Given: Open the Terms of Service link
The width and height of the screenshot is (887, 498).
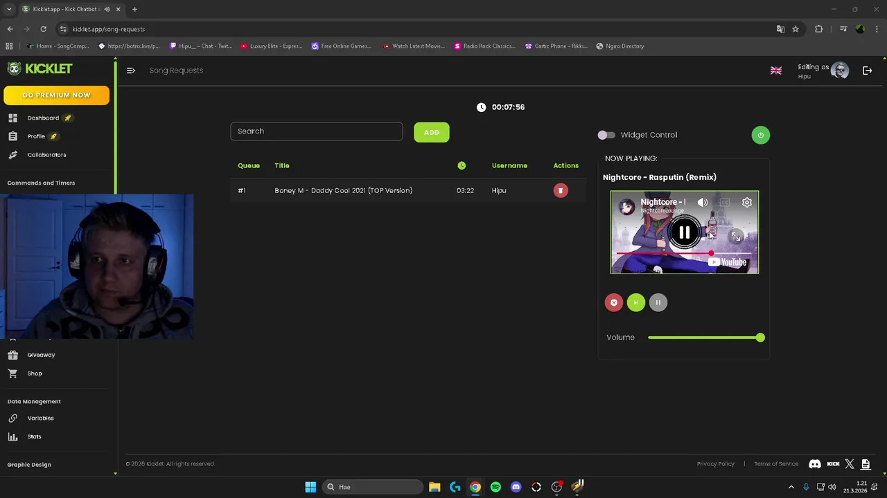Looking at the screenshot, I should [x=776, y=464].
